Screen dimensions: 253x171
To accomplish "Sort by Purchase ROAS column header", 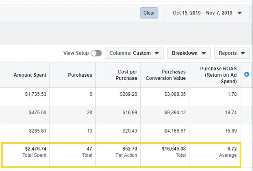I will click(x=218, y=75).
